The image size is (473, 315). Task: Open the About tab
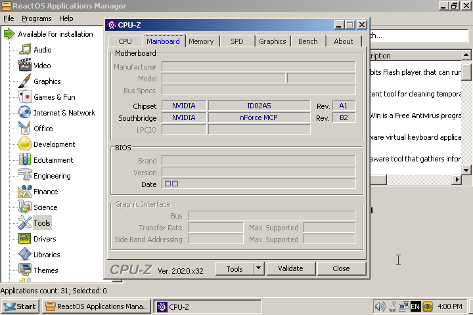(x=344, y=41)
